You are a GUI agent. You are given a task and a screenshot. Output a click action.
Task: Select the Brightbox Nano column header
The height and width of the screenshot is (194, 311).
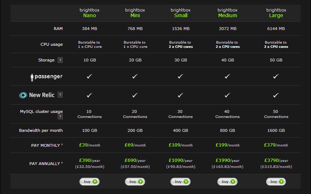point(90,13)
